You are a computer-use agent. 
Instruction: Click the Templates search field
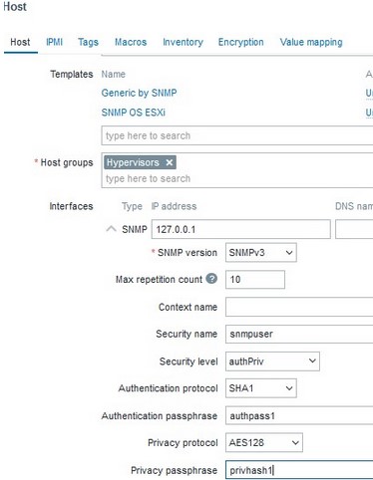click(237, 135)
